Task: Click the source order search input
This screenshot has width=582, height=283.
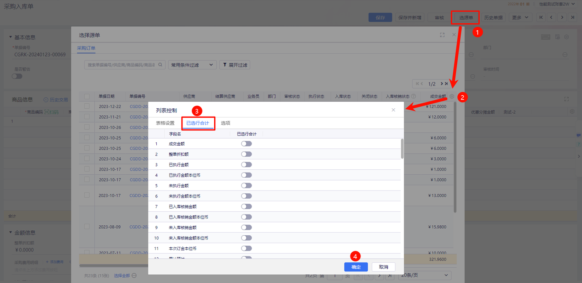Action: 120,65
